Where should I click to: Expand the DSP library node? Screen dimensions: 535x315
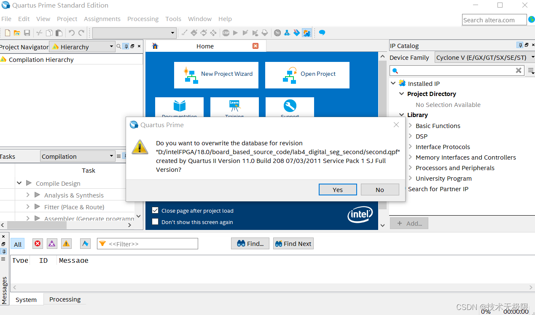410,136
